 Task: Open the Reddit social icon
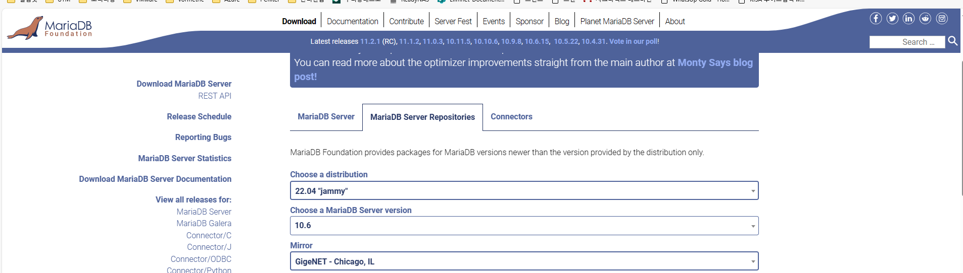tap(926, 19)
